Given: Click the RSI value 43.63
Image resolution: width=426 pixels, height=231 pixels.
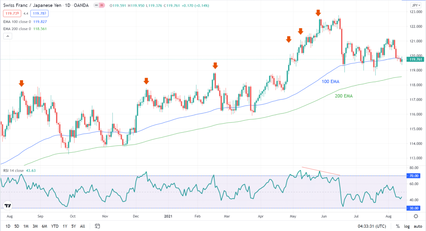Looking at the screenshot, I should click(x=31, y=171).
